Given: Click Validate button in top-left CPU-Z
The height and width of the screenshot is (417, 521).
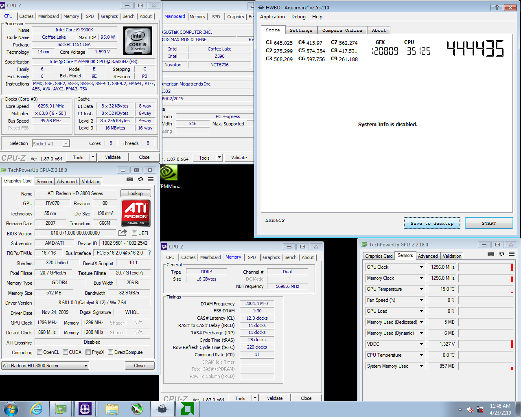Looking at the screenshot, I should 113,157.
